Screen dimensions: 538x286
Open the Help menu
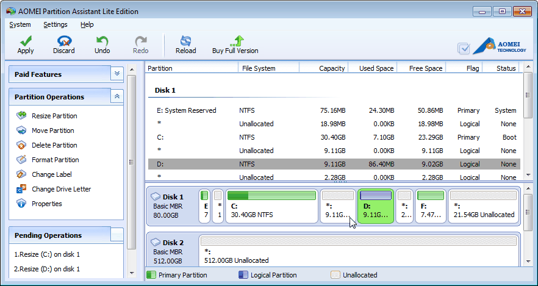coord(87,24)
